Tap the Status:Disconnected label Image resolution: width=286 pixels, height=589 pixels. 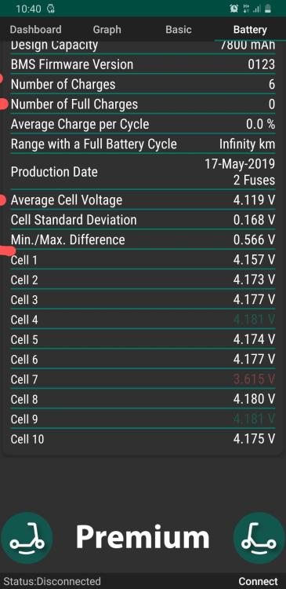52,581
